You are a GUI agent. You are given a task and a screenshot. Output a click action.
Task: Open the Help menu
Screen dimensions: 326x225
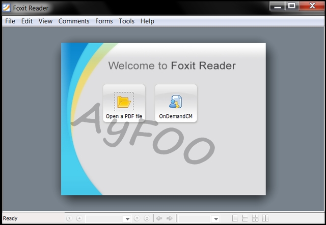(x=147, y=21)
